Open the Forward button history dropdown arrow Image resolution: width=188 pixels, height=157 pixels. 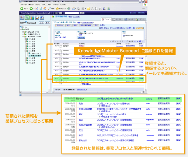pos(34,8)
